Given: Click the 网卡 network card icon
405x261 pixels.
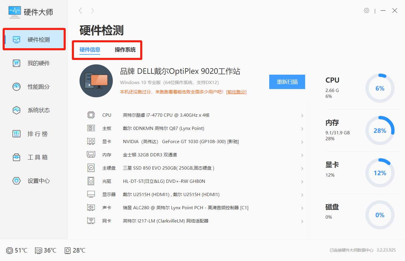Looking at the screenshot, I should tap(91, 221).
